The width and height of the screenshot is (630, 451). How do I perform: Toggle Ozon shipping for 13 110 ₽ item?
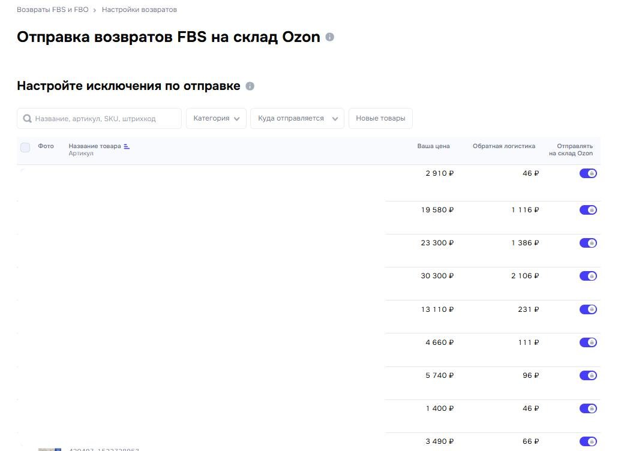[x=588, y=309]
